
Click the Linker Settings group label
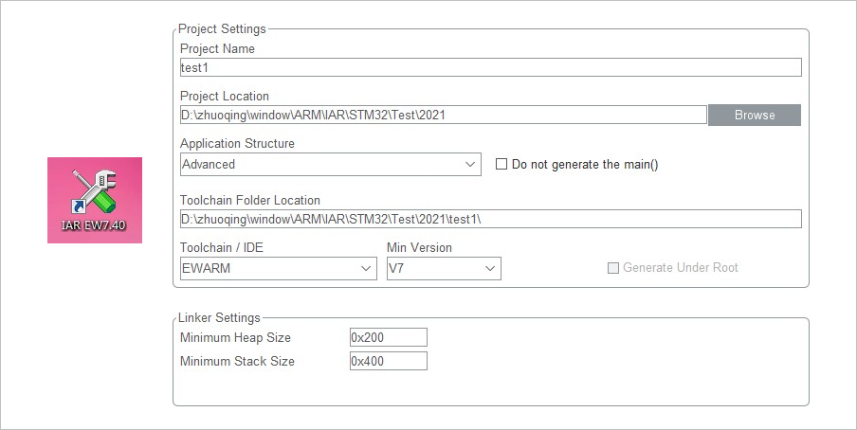point(219,318)
